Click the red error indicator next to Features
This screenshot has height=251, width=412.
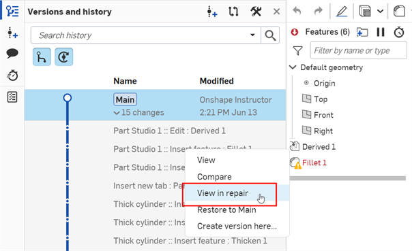point(295,32)
